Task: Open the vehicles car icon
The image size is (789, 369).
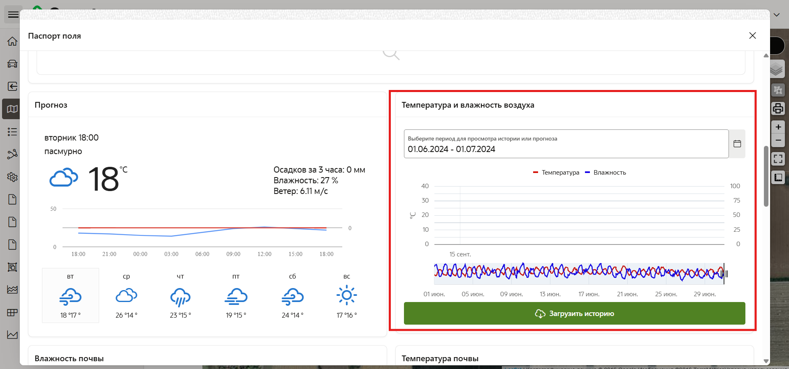Action: pyautogui.click(x=12, y=64)
